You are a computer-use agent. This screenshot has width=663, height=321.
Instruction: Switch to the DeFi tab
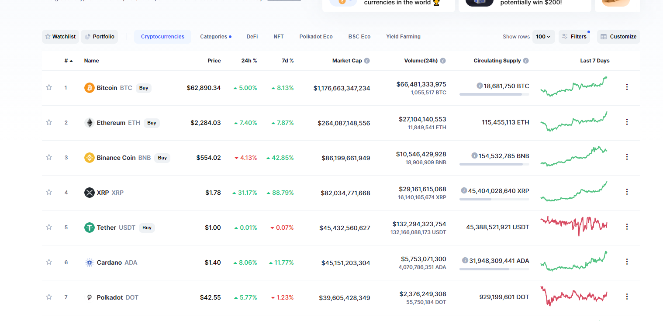pos(252,37)
